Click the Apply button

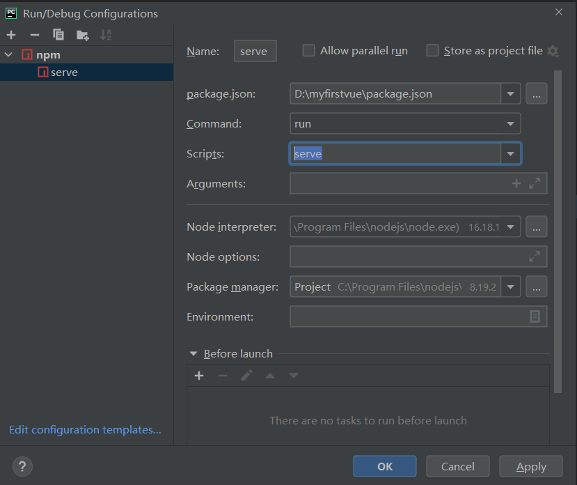pos(531,467)
